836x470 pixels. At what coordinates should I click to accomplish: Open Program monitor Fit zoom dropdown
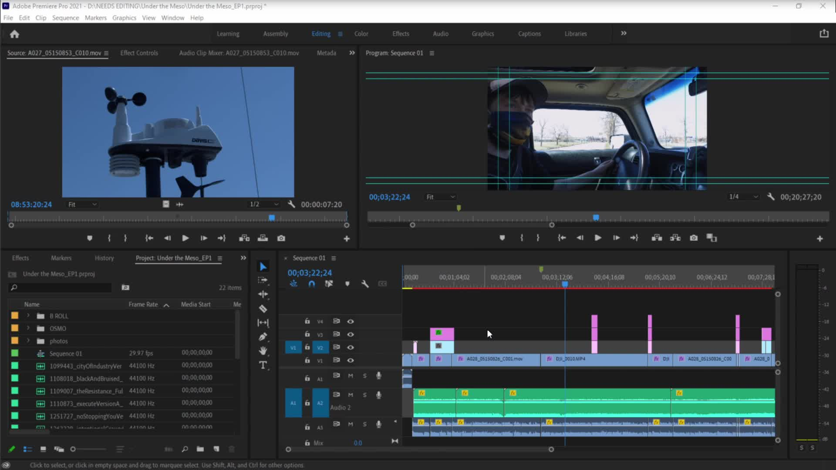click(440, 197)
